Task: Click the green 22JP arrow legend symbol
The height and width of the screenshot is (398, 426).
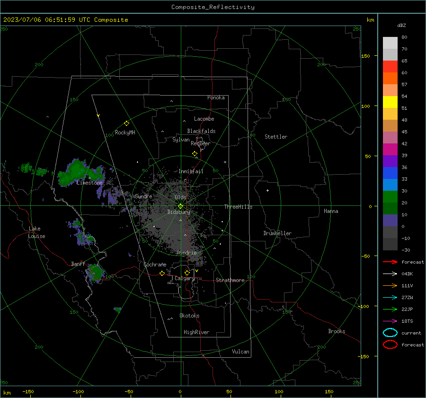Action: coord(390,309)
